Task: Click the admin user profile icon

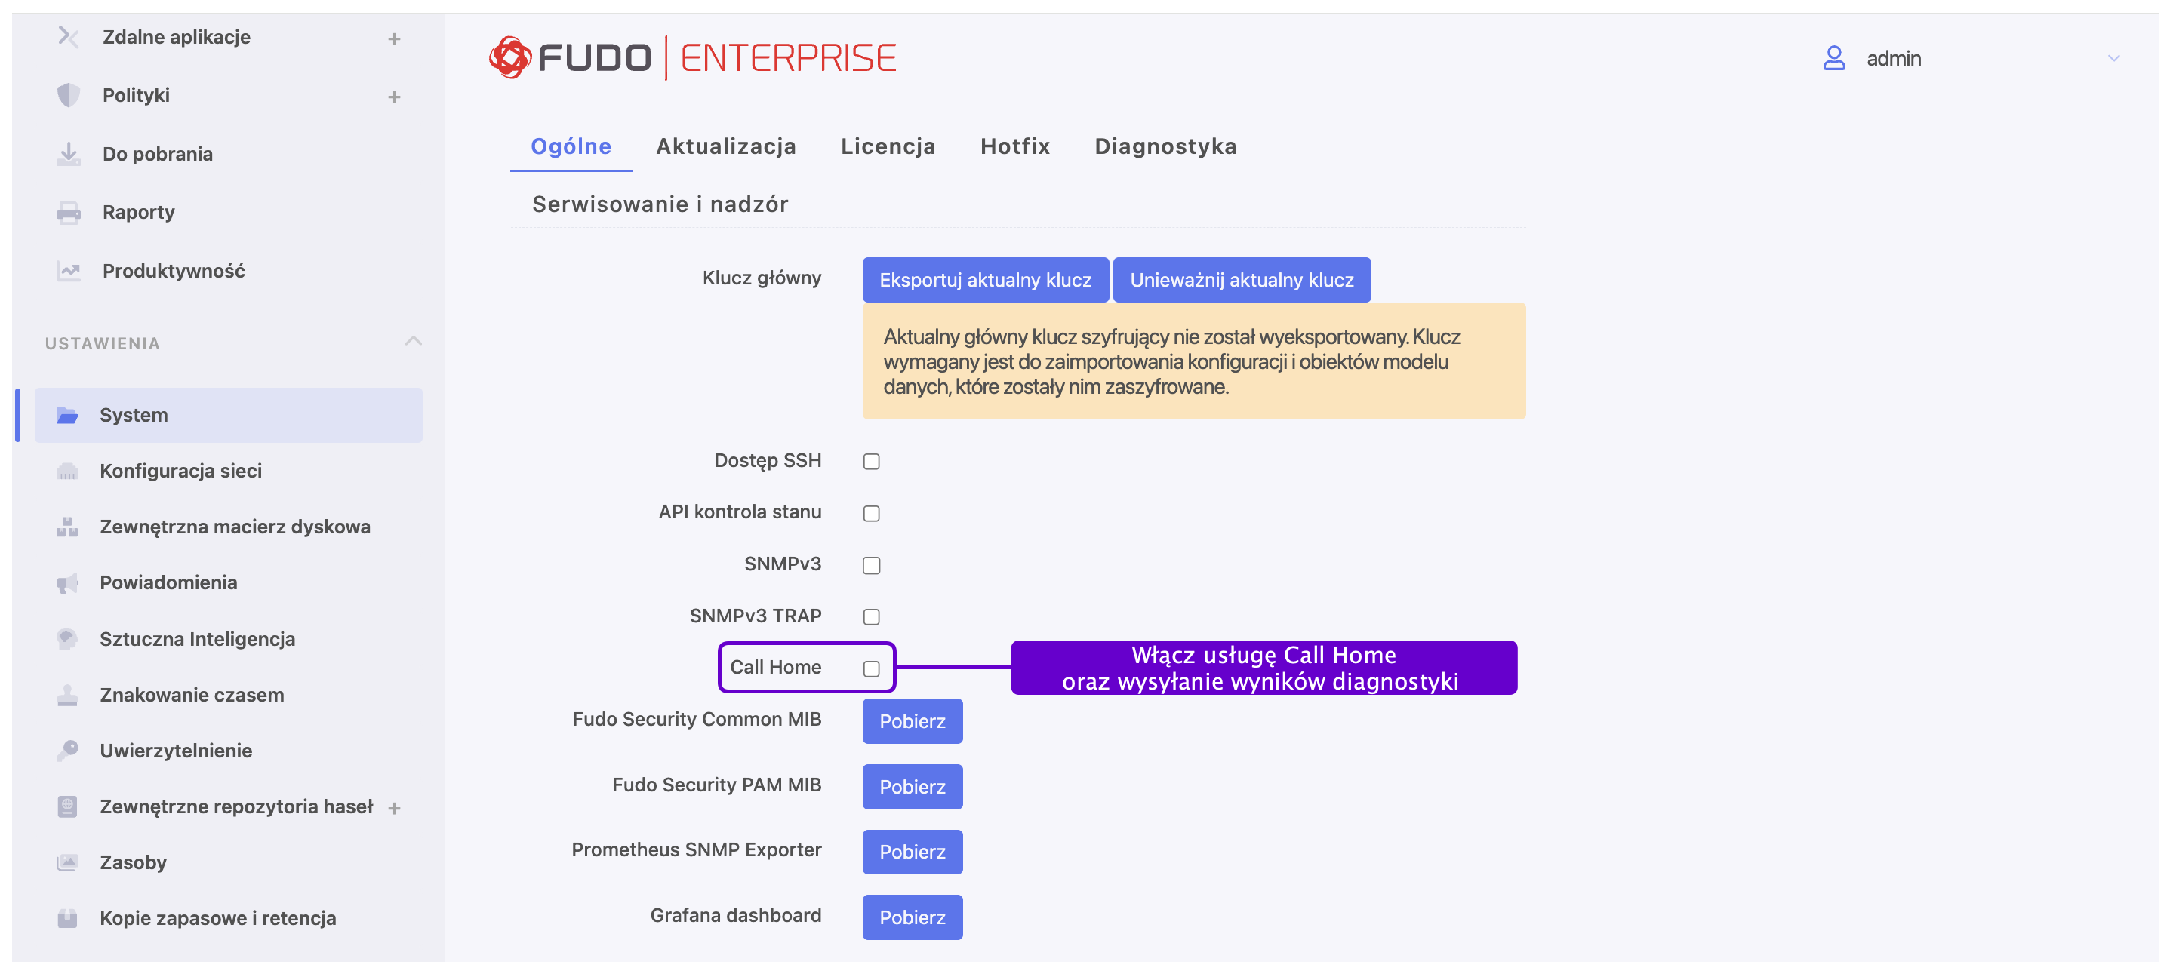Action: click(x=1833, y=58)
